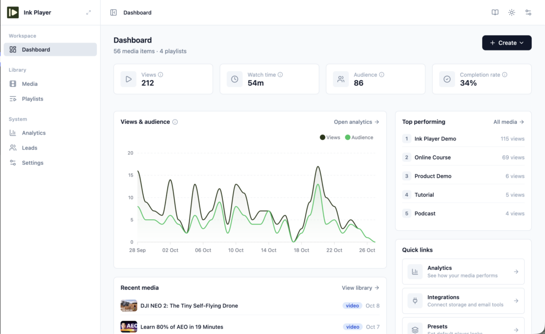Viewport: 545px width, 334px height.
Task: Click the Playlists icon in sidebar
Action: tap(13, 99)
